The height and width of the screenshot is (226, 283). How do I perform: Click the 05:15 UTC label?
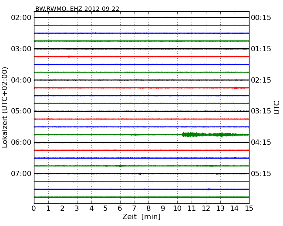261,173
